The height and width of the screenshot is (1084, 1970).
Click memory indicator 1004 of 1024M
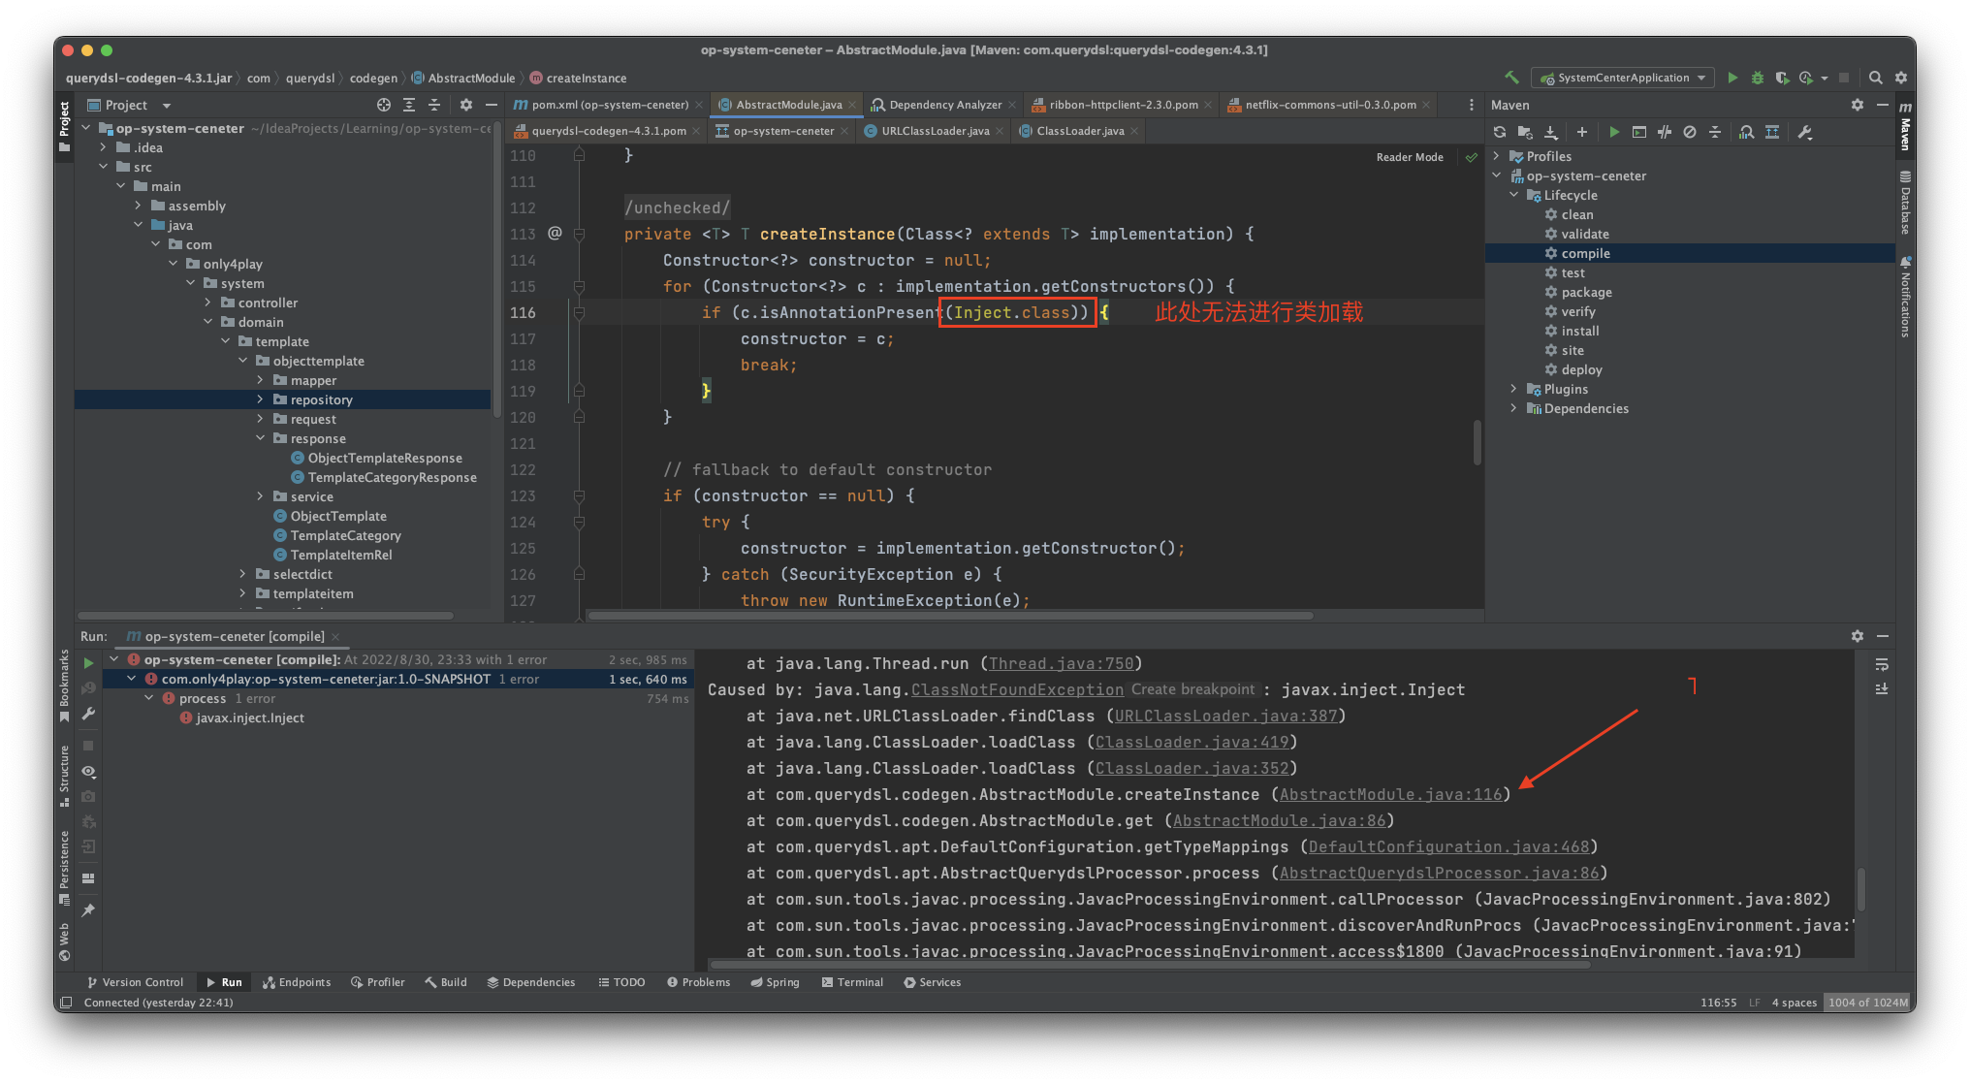(1867, 1003)
